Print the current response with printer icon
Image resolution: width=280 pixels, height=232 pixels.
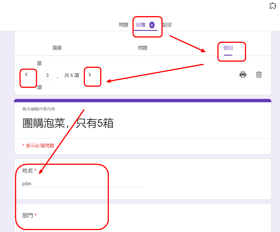click(x=243, y=74)
